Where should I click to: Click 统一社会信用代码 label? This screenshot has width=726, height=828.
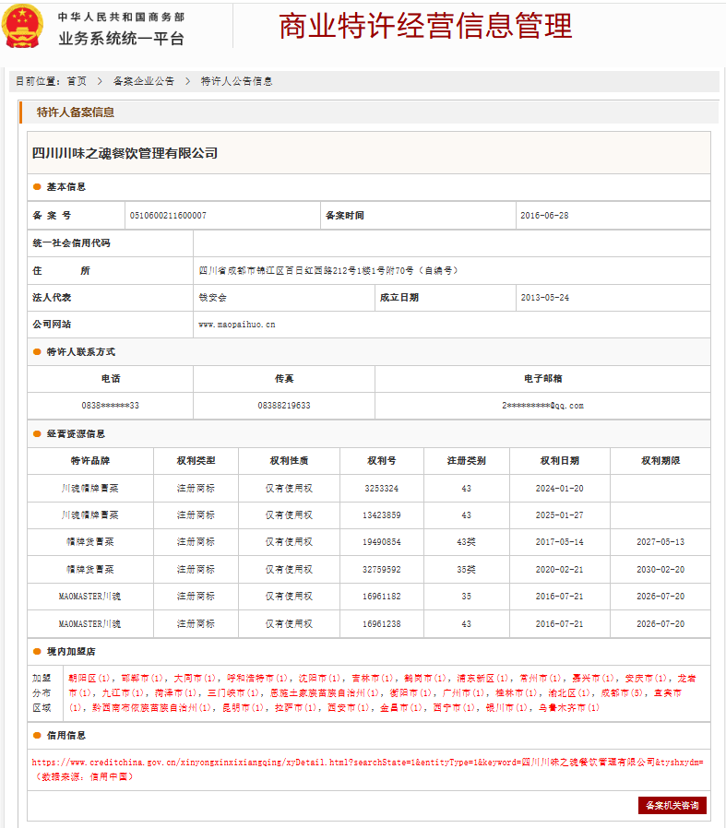point(71,242)
